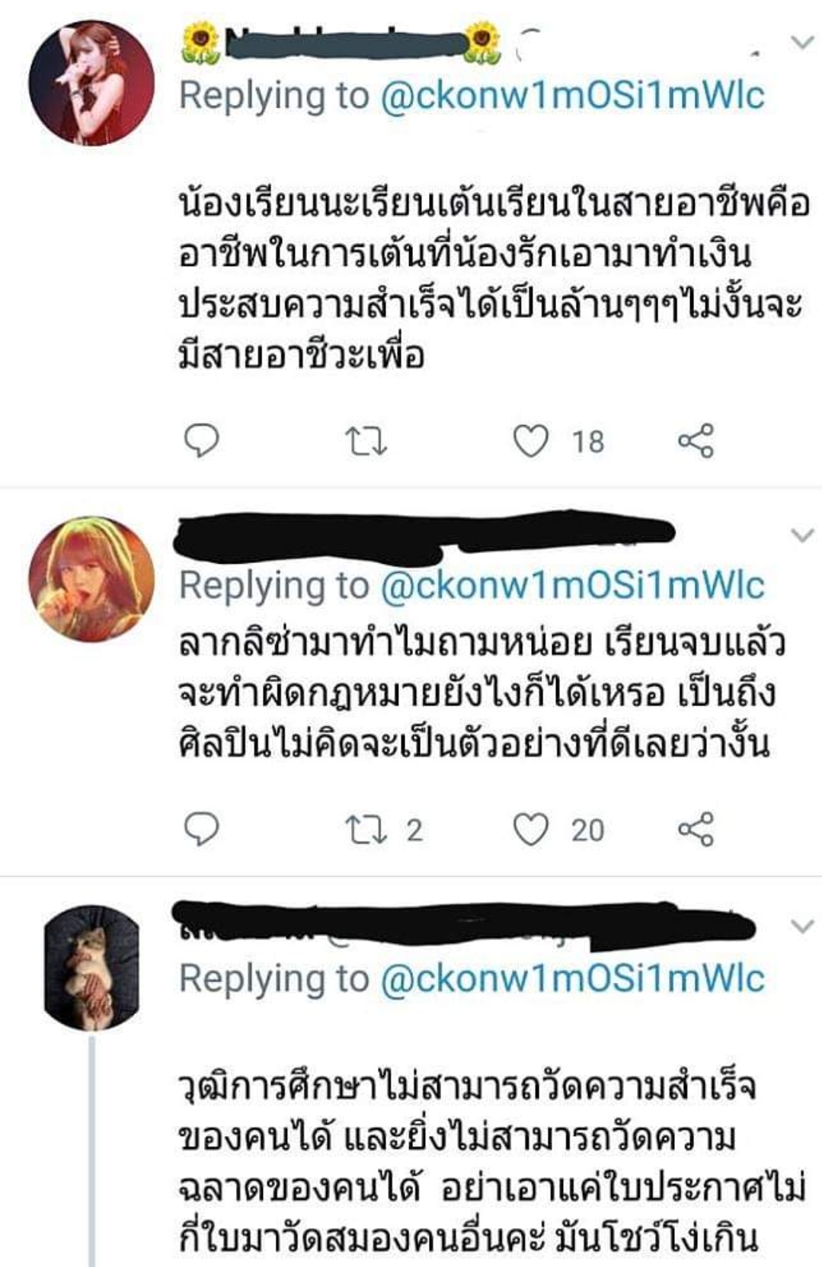Image resolution: width=822 pixels, height=1267 pixels.
Task: Expand the chevron menu on third tweet
Action: click(x=803, y=926)
